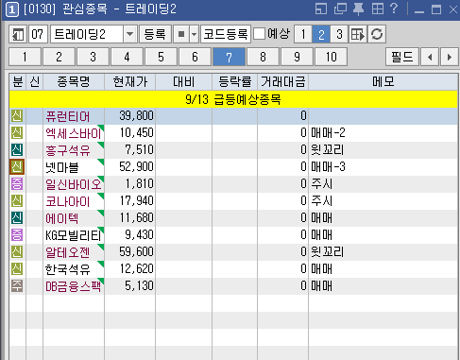Select stock name 넷마블
This screenshot has width=460, height=360.
[x=62, y=167]
